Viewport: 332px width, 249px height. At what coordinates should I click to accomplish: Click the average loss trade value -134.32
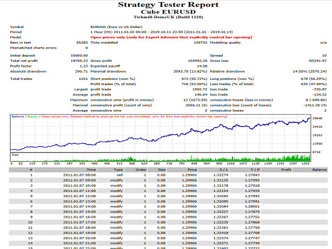pos(320,94)
